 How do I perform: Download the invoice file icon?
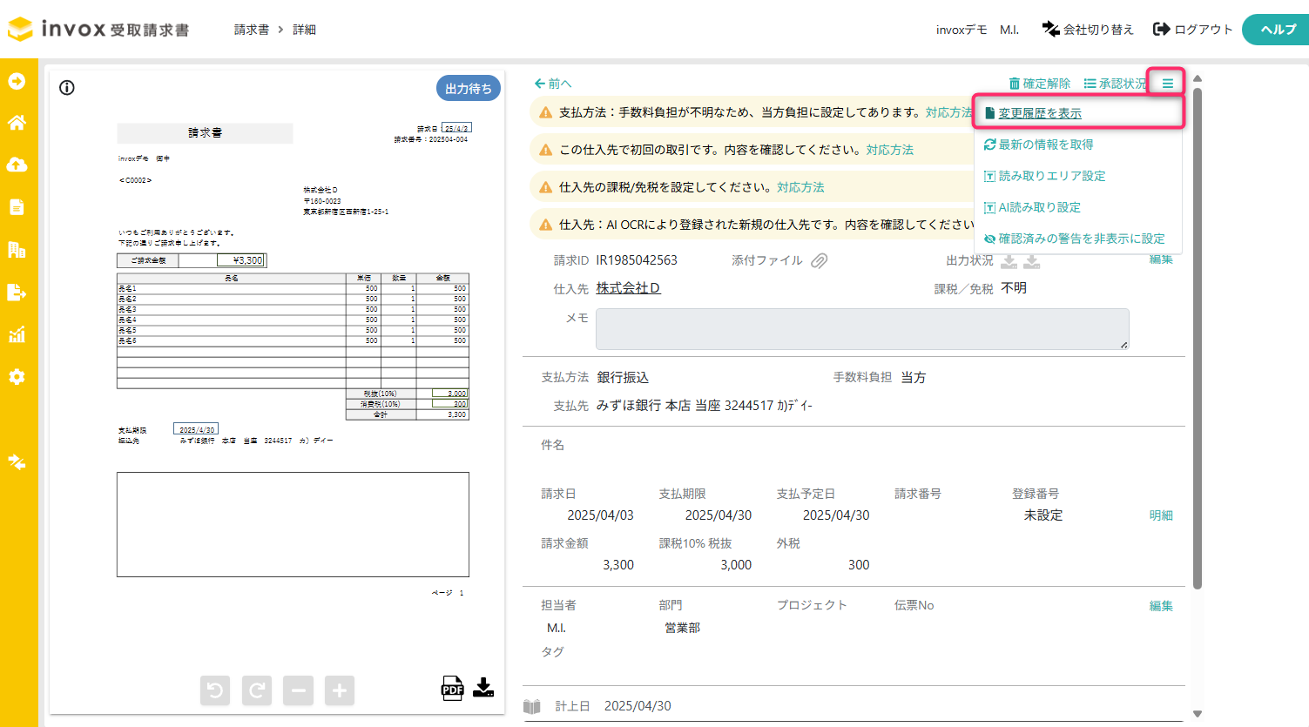click(483, 688)
